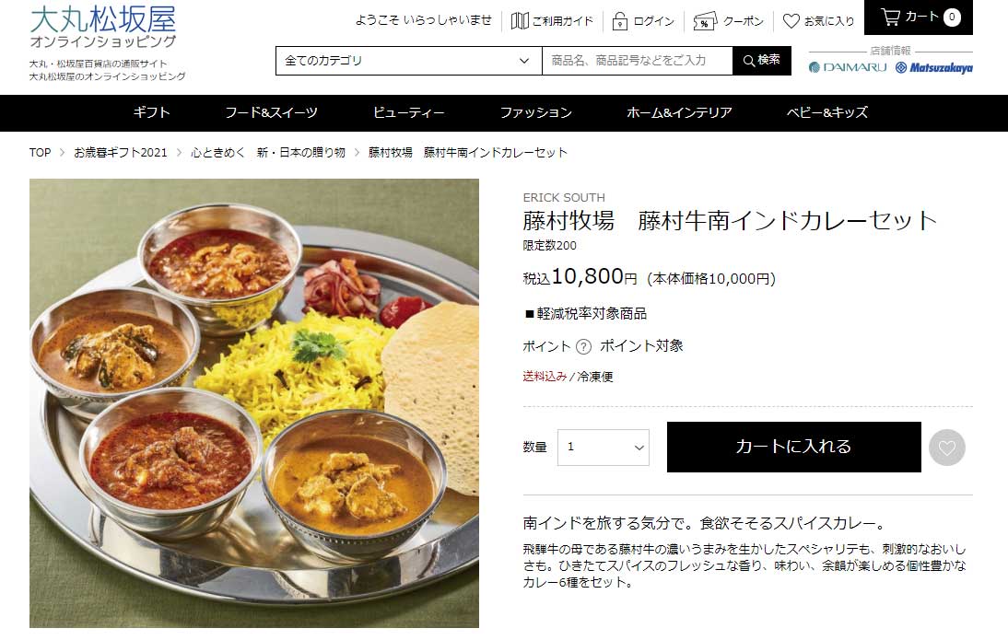1008x640 pixels.
Task: Open the coupon ticket icon
Action: [705, 21]
